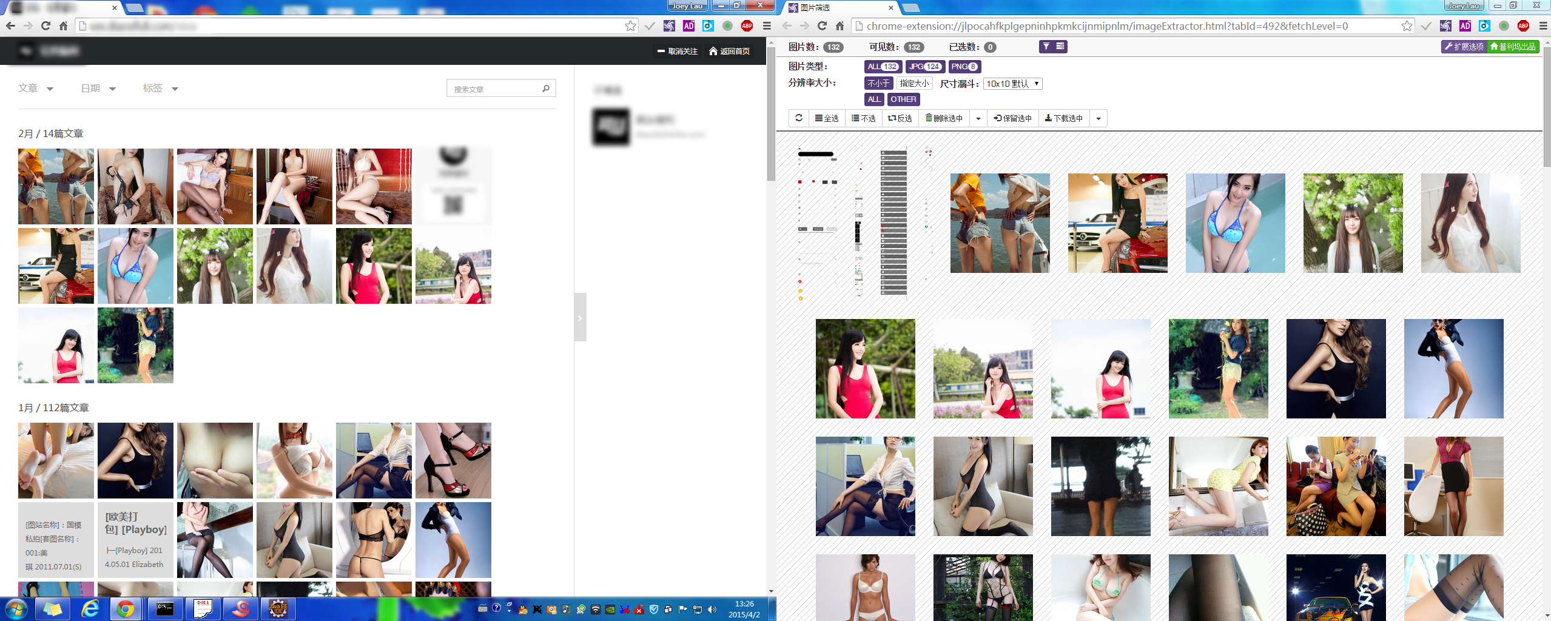This screenshot has width=1551, height=621.
Task: Select all images with 全选
Action: (827, 118)
